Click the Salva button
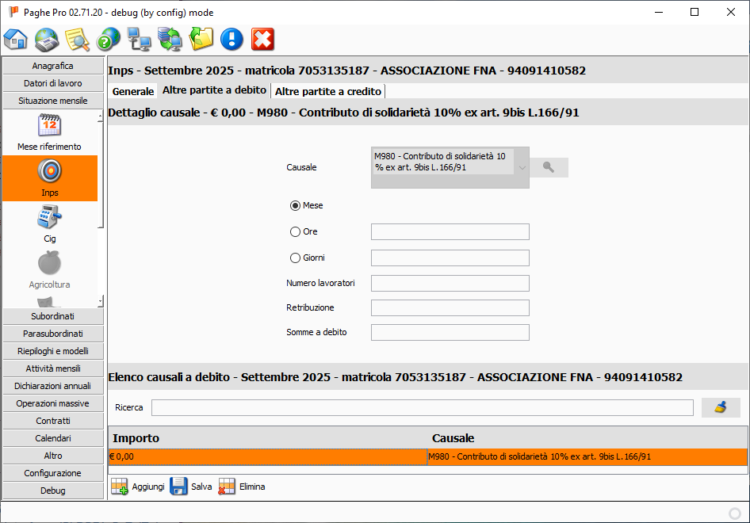 pos(191,487)
